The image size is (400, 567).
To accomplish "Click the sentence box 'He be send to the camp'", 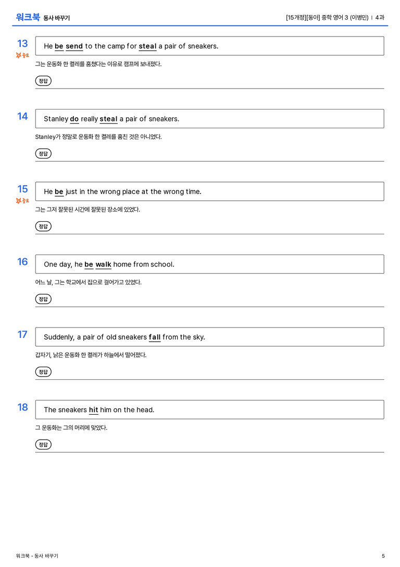I will click(x=210, y=46).
